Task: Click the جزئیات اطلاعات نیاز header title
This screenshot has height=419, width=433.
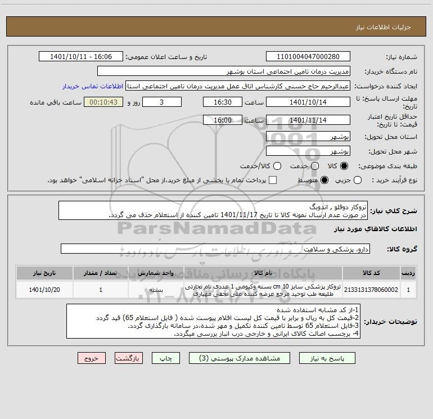Action: point(384,27)
